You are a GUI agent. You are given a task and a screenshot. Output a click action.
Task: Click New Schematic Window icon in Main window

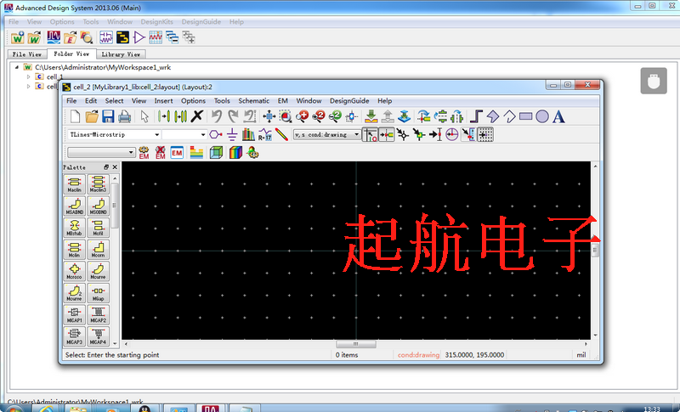105,37
